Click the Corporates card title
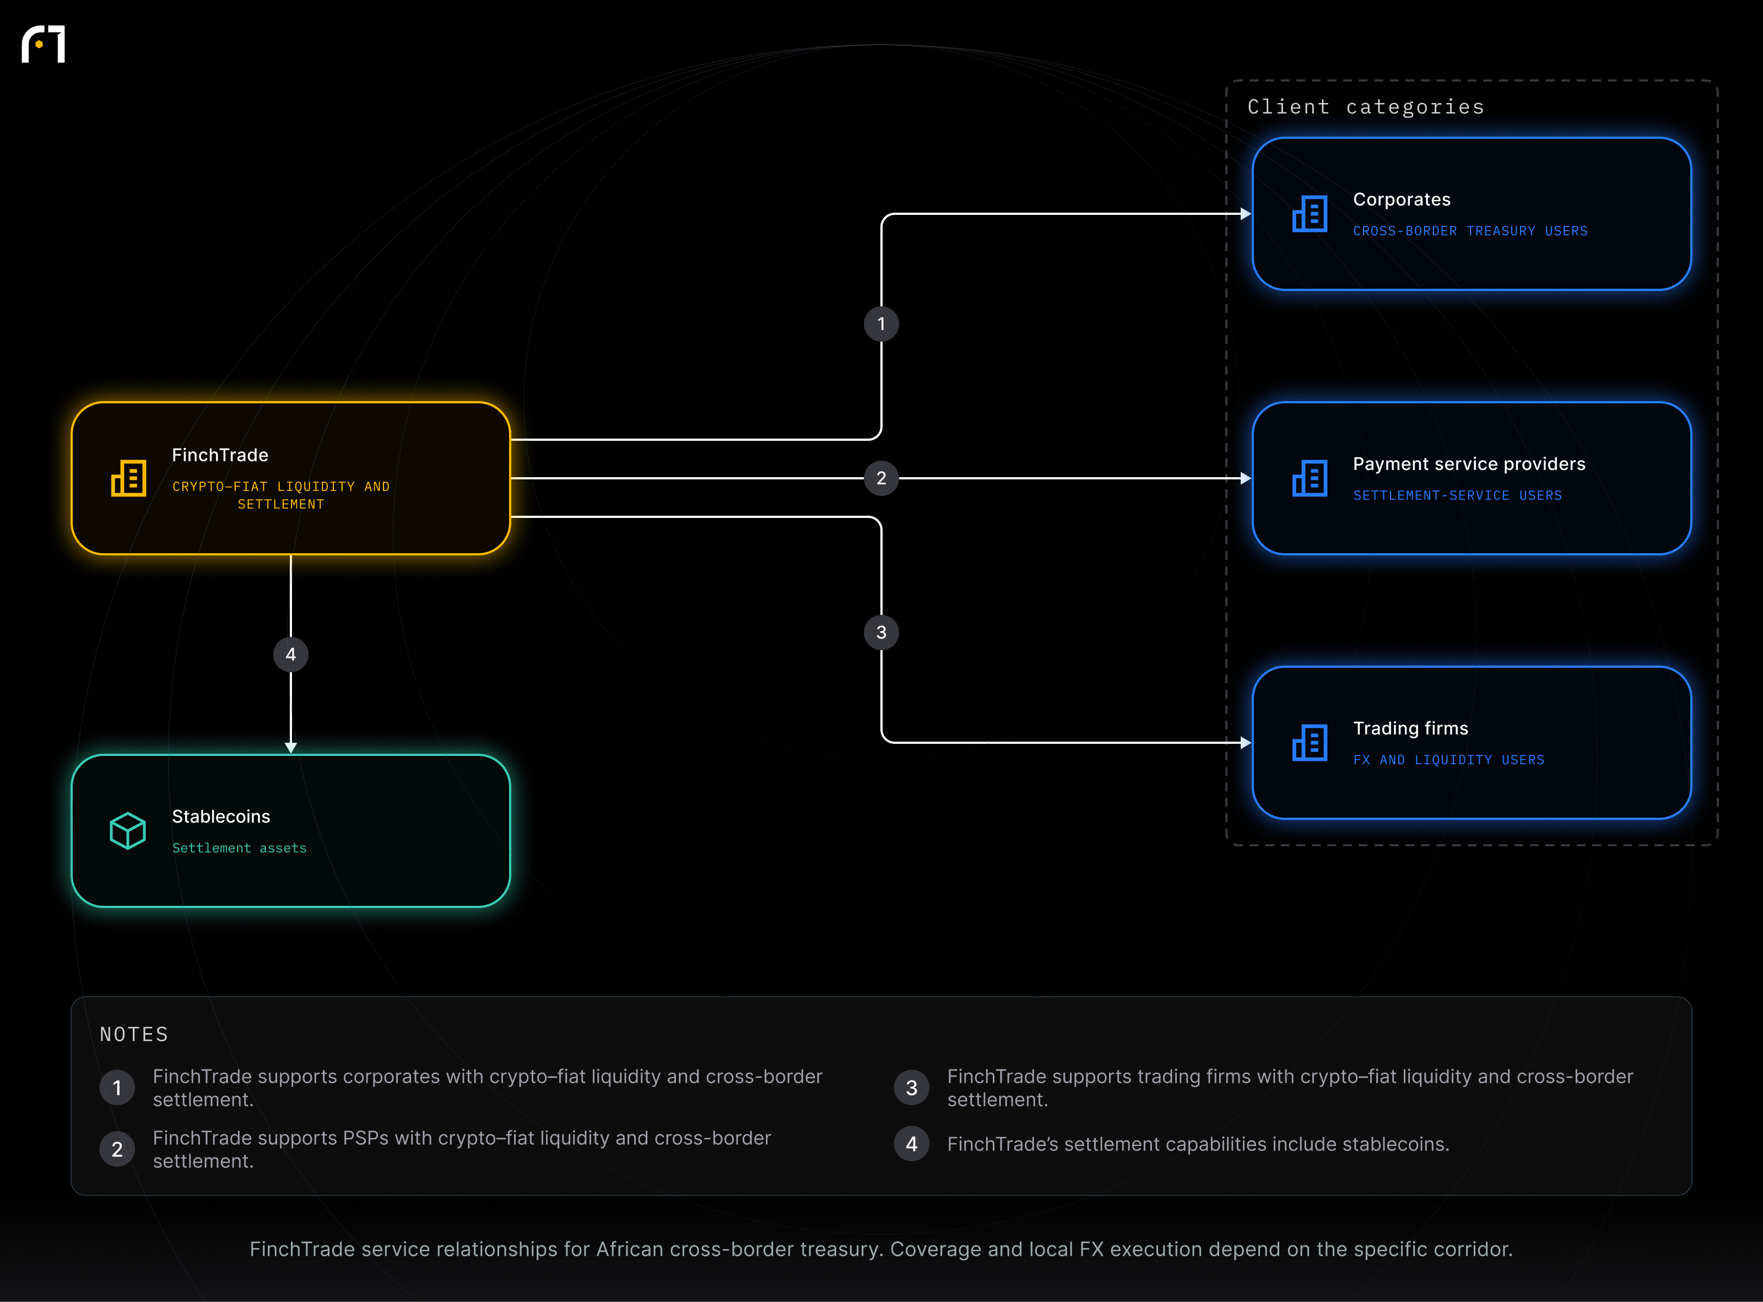The width and height of the screenshot is (1763, 1302). 1402,199
